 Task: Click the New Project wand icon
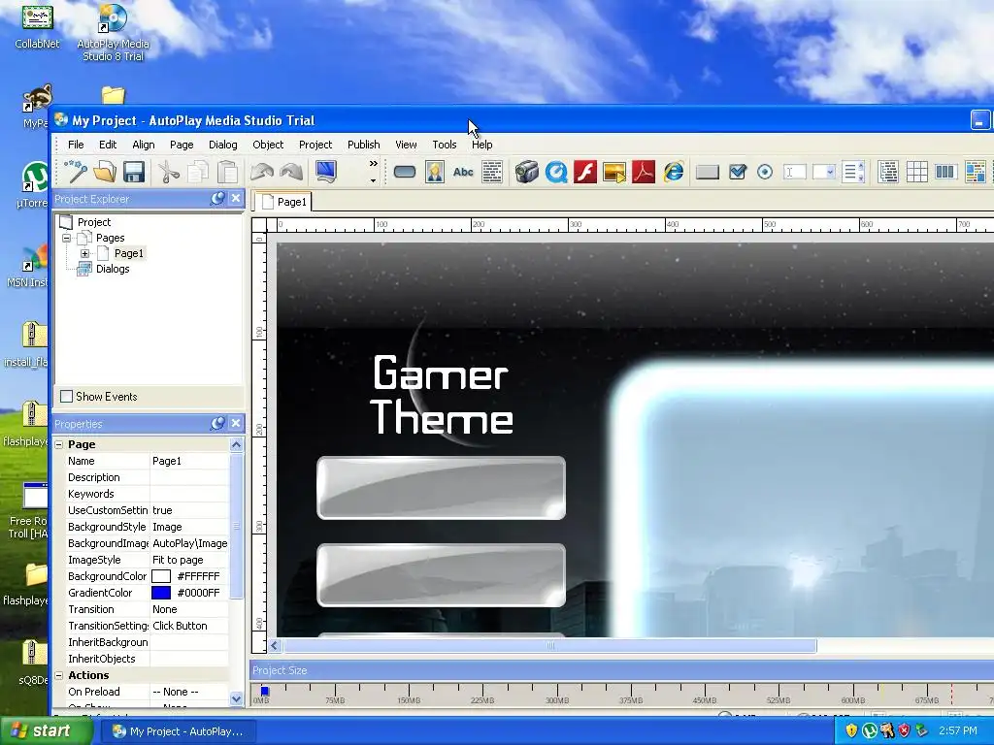tap(76, 172)
